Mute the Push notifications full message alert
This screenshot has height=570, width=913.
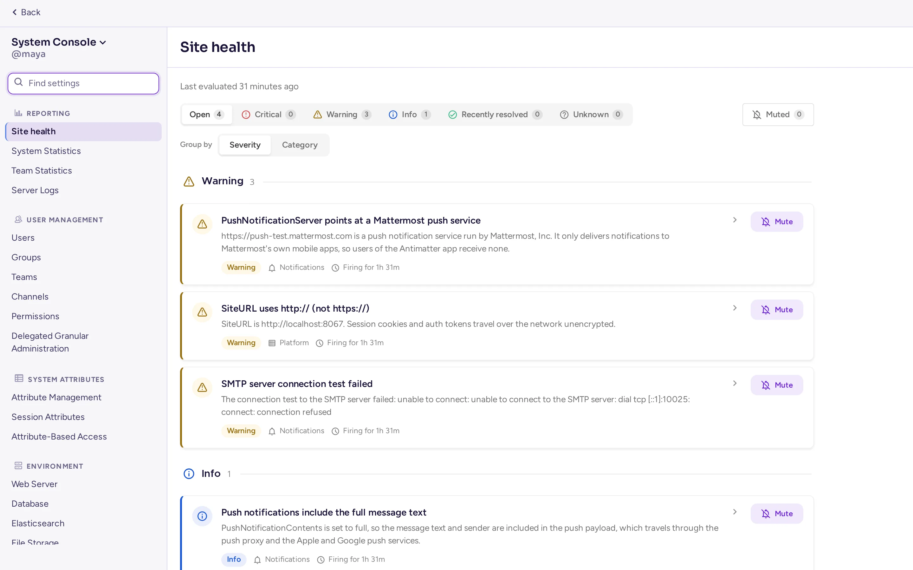[776, 514]
